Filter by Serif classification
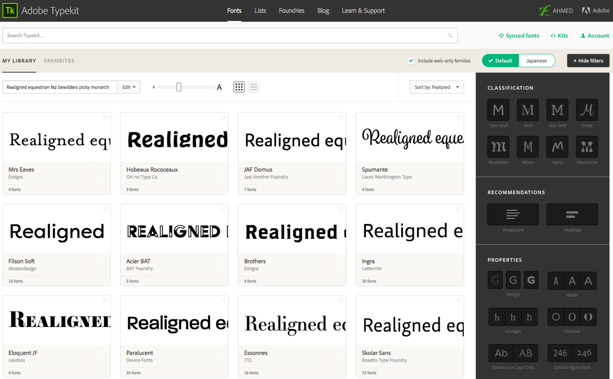The width and height of the screenshot is (613, 379). 528,110
